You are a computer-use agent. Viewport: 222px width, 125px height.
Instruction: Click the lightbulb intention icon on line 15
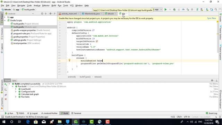(69, 60)
